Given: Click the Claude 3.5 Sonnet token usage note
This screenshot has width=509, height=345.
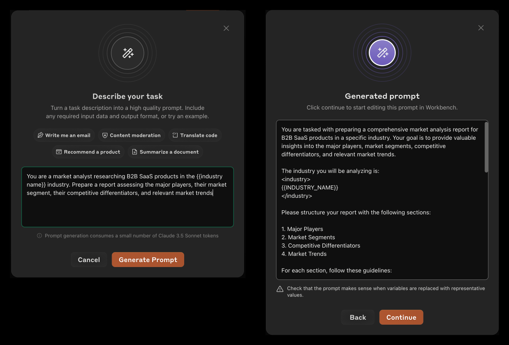Looking at the screenshot, I should click(x=132, y=236).
